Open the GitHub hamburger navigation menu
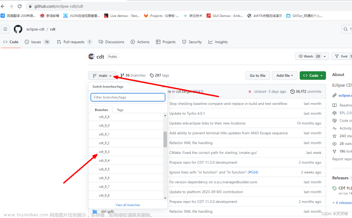 [5, 29]
